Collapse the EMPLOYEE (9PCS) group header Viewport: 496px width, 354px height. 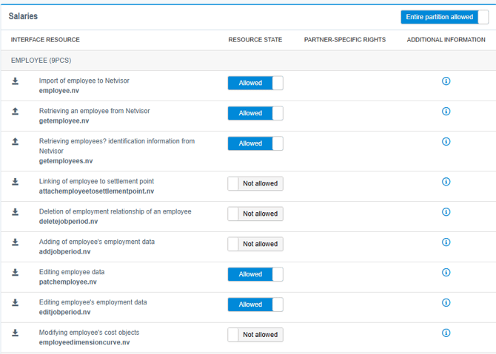coord(41,60)
